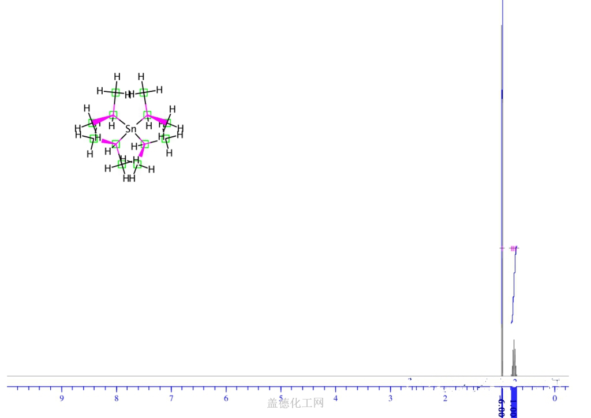This screenshot has width=591, height=418.
Task: Click the 2 ppm axis label
Action: (x=445, y=398)
